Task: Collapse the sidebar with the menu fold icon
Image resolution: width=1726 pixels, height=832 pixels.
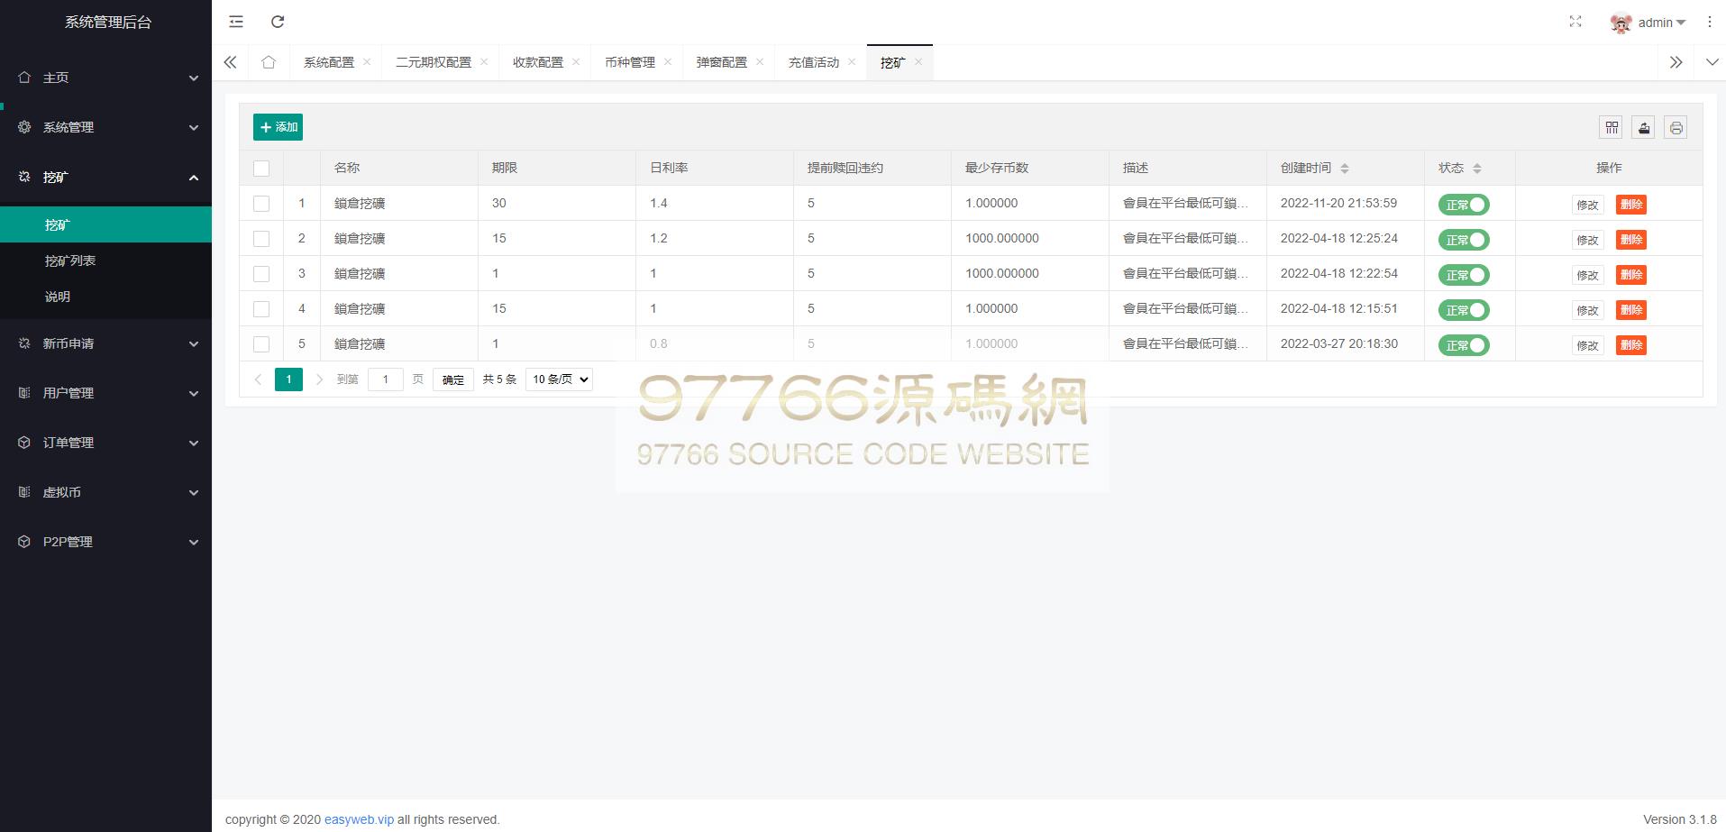Action: pyautogui.click(x=236, y=22)
